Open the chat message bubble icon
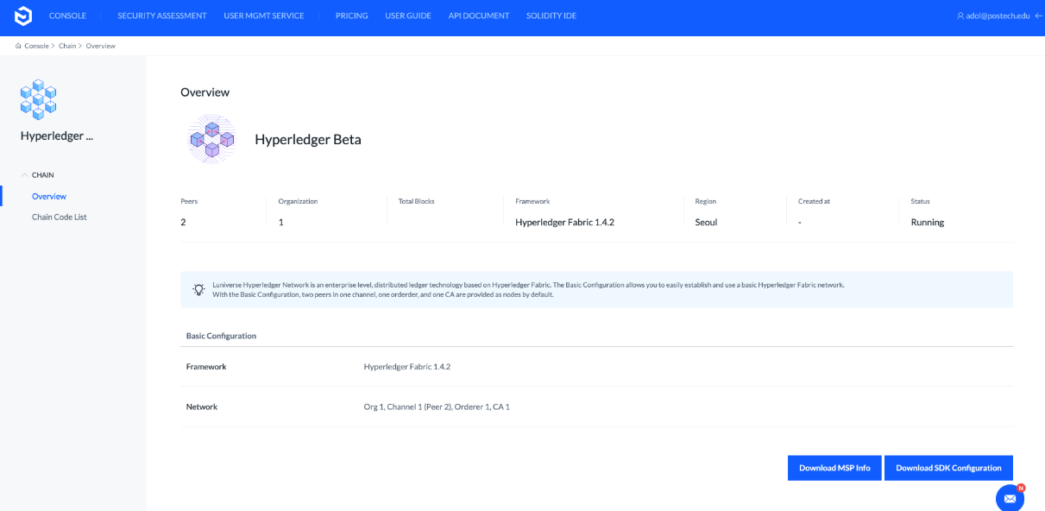Screen dimensions: 1045x511 (x=1010, y=498)
